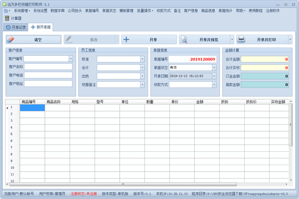This screenshot has width=299, height=199.
Task: Switch to the 开单记录 tab
Action: tap(16, 27)
